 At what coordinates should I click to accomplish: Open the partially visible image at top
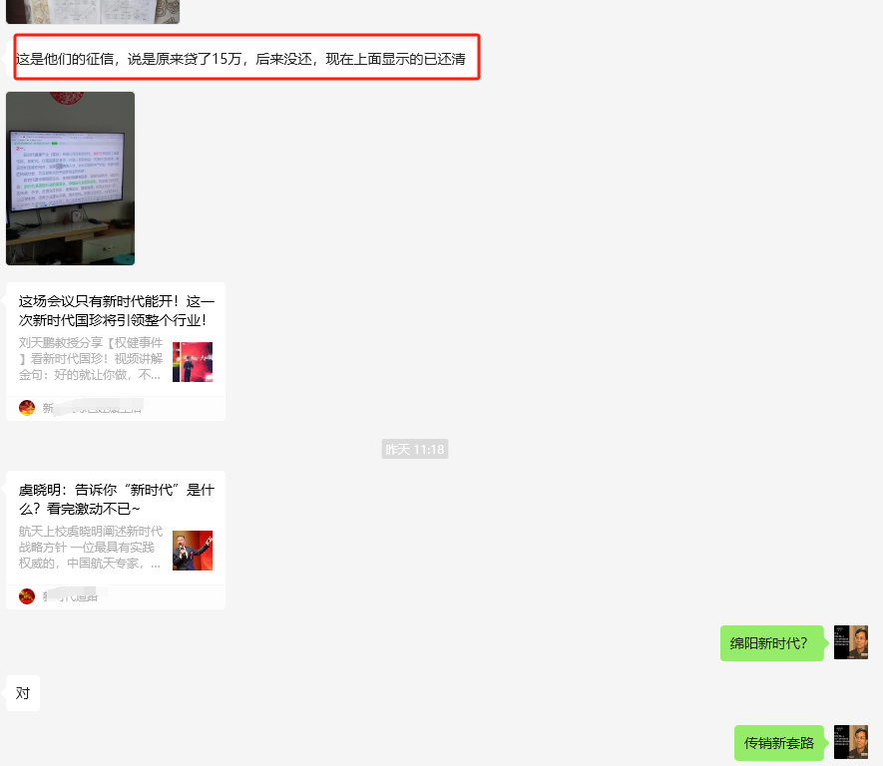click(x=93, y=11)
